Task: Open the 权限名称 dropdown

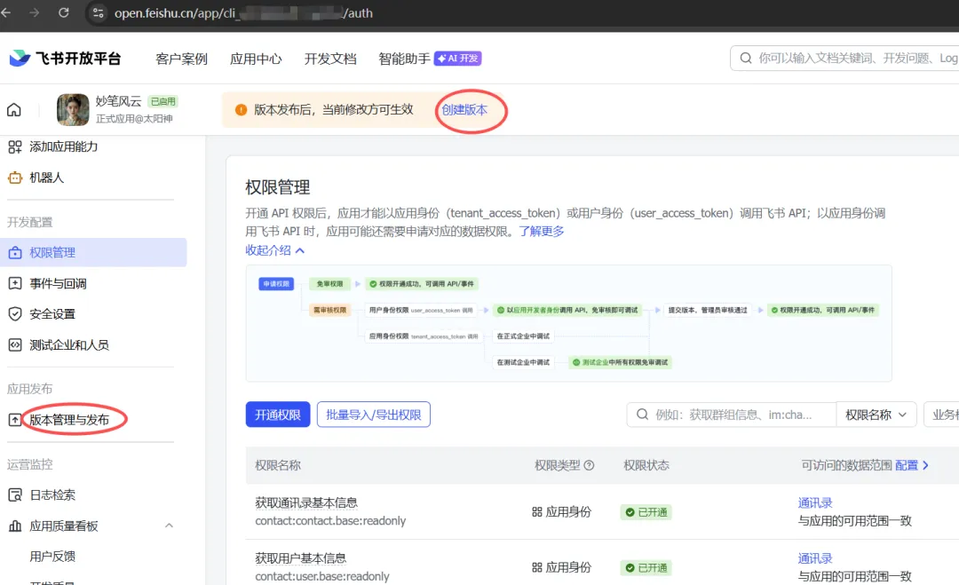Action: (x=876, y=415)
